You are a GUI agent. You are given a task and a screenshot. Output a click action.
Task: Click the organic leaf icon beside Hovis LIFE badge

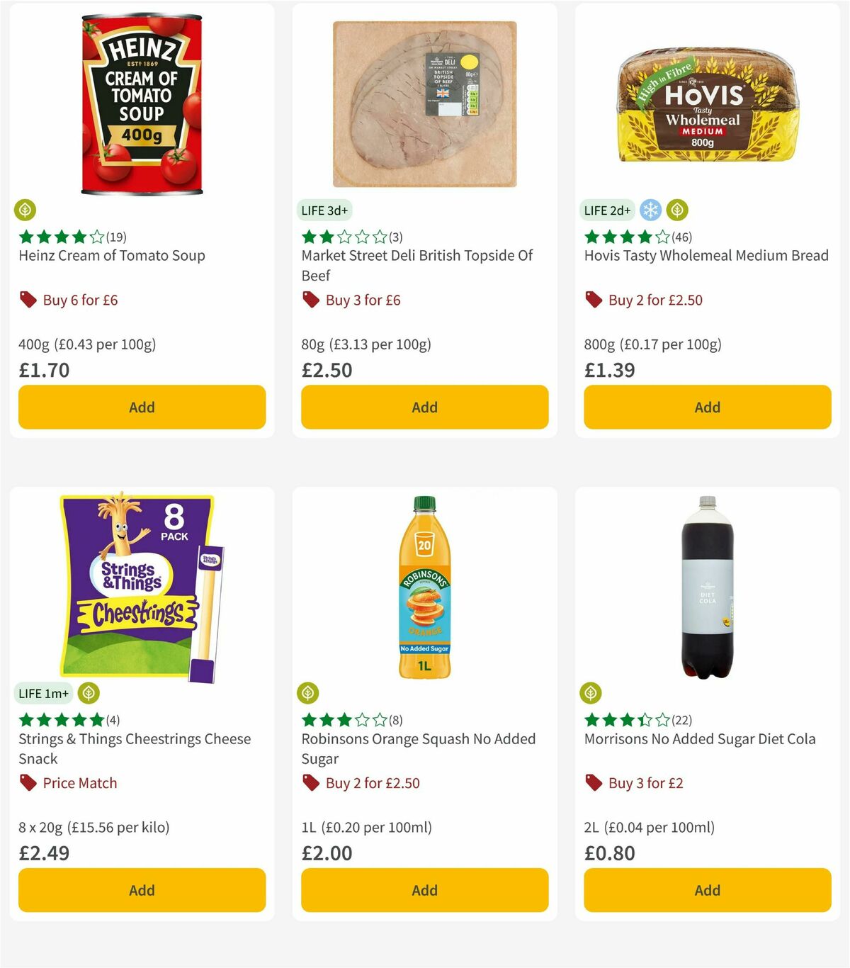[x=679, y=210]
